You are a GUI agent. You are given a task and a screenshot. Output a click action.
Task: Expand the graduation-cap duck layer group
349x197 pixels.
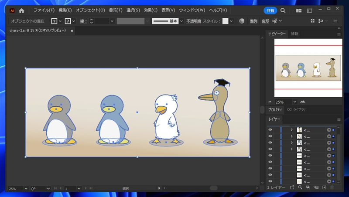click(292, 130)
